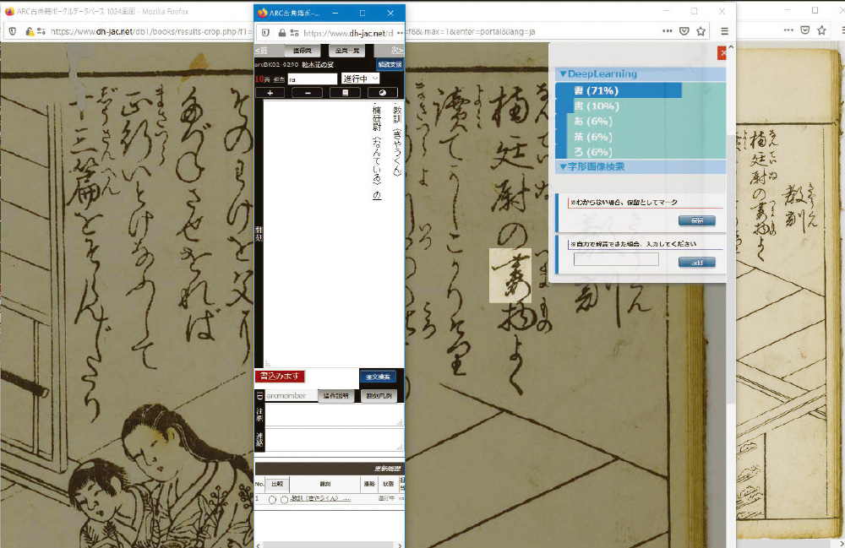Click the star bookmark icon in the rightmost background window
Screen dimensions: 845x548
click(821, 30)
